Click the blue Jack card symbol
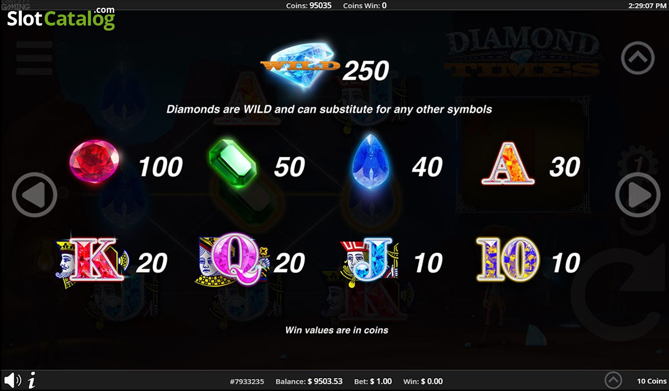This screenshot has height=391, width=669. [370, 261]
